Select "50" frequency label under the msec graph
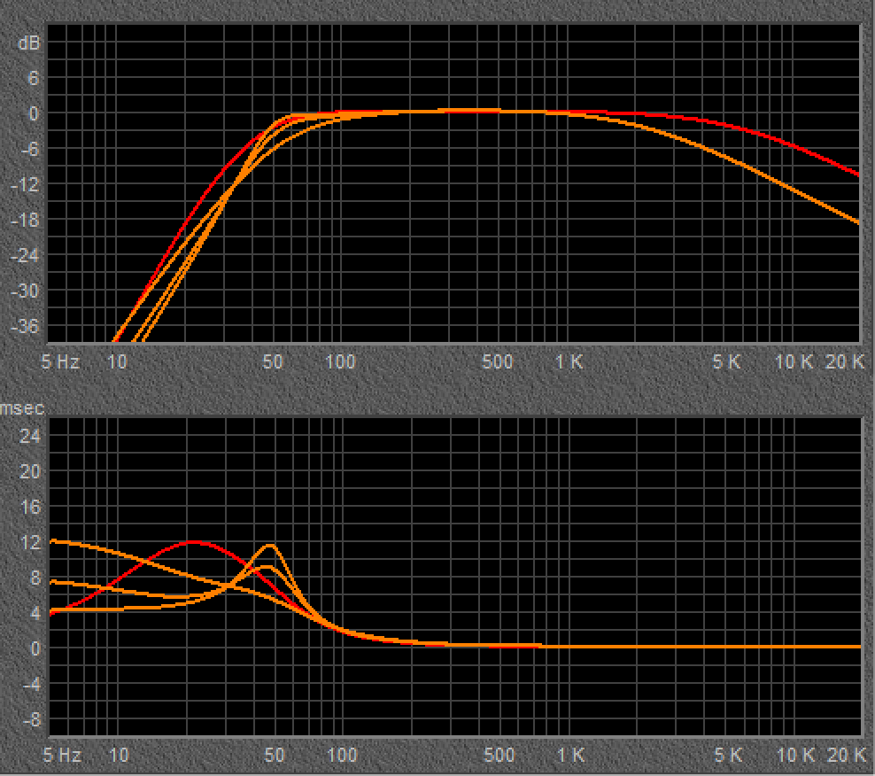Viewport: 875px width, 776px height. [275, 756]
